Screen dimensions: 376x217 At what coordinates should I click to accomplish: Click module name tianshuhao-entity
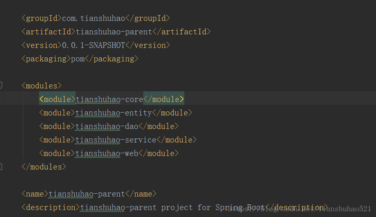click(114, 113)
